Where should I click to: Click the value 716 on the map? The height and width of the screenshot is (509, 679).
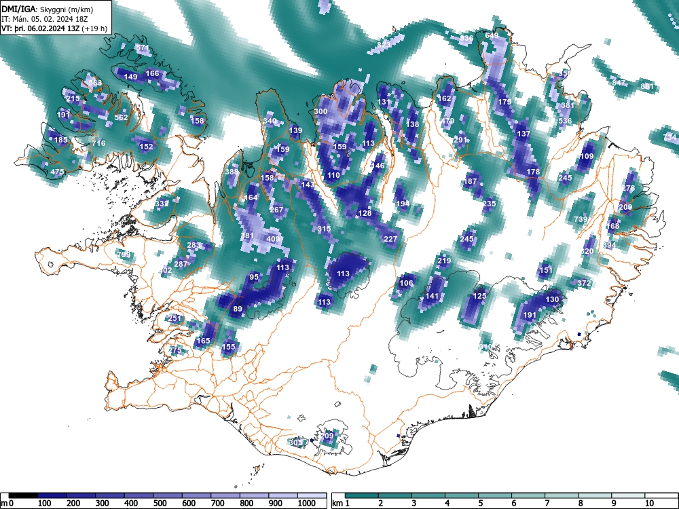[98, 143]
